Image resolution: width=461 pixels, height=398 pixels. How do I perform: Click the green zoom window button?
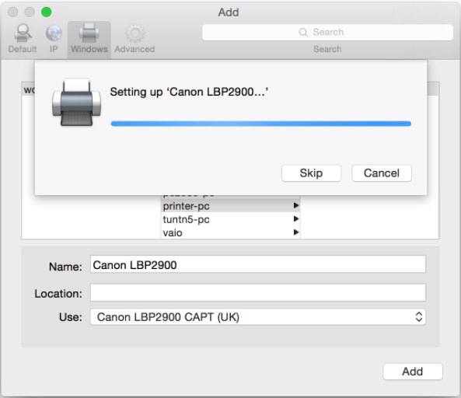[x=46, y=12]
